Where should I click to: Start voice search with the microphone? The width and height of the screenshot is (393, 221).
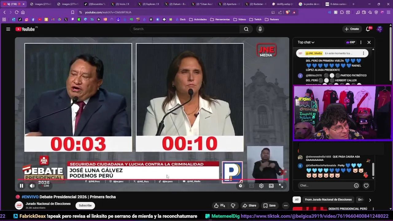260,29
